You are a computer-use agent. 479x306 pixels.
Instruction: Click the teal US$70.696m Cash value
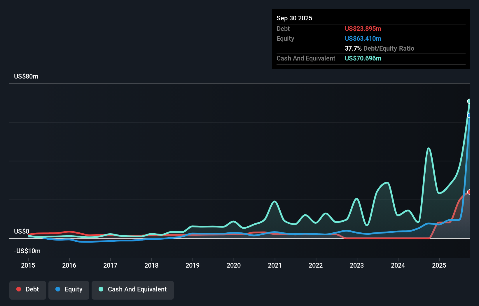[363, 58]
